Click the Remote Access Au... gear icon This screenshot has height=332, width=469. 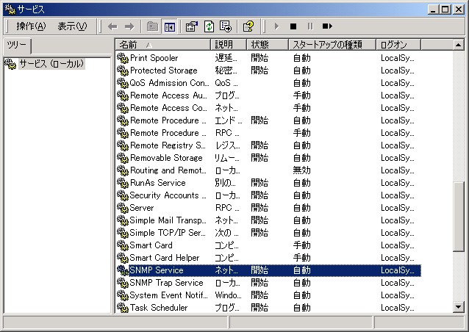(122, 95)
